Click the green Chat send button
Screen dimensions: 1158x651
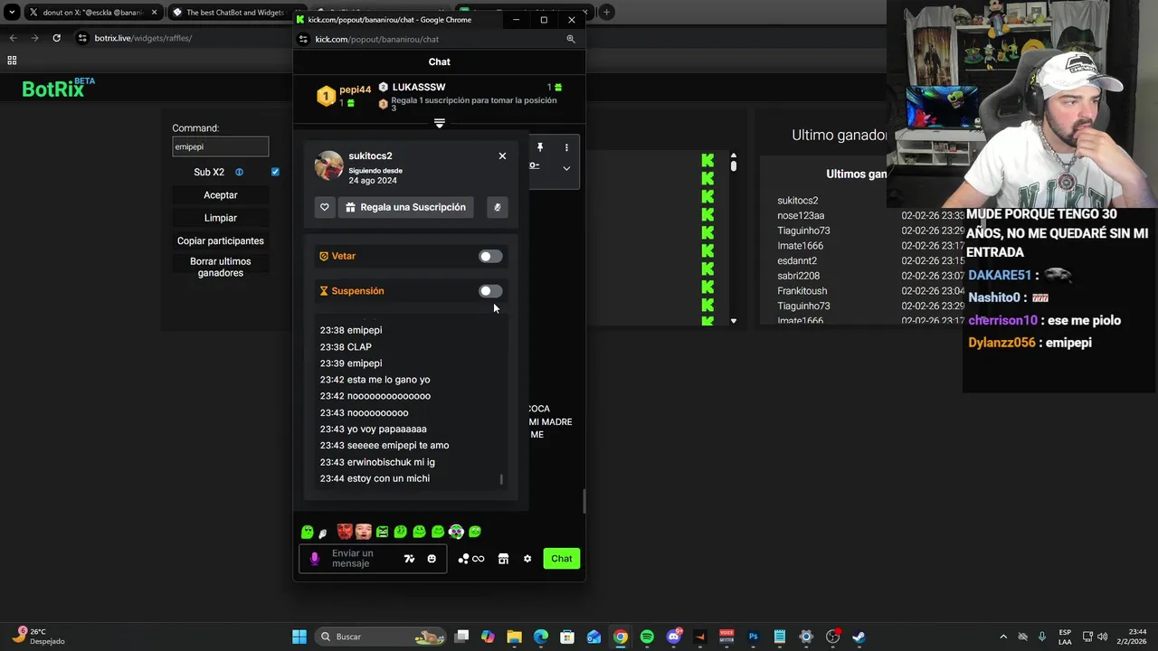(x=562, y=559)
